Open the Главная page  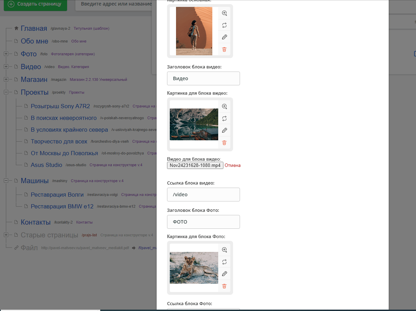coord(34,28)
